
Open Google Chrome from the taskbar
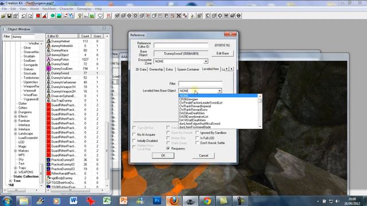tap(207, 201)
